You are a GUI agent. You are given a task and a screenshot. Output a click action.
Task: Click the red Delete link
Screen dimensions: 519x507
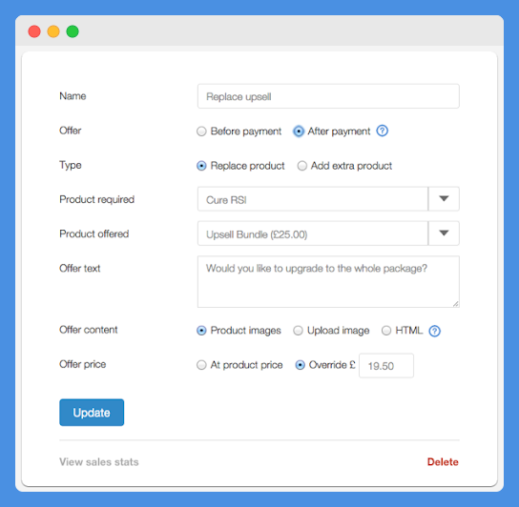coord(443,461)
